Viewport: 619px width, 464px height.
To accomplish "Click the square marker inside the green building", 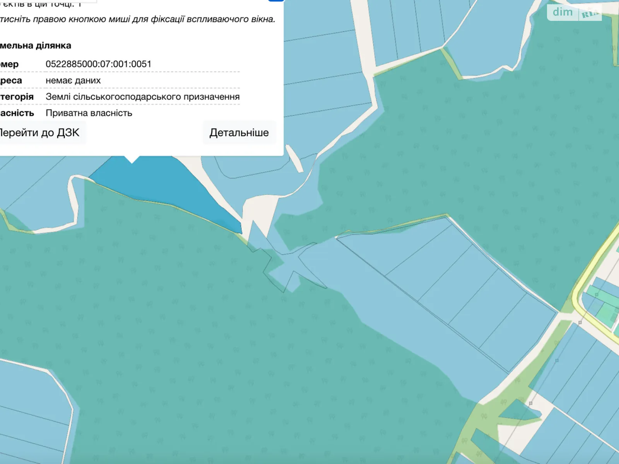I will 597,295.
